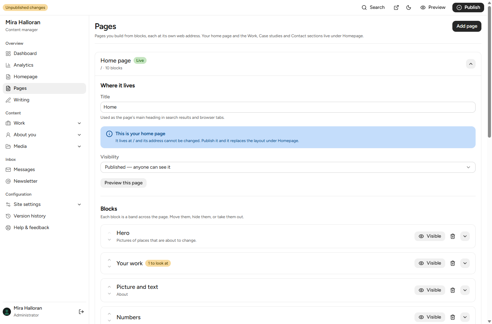
Task: Click the Add page button
Action: click(x=467, y=26)
